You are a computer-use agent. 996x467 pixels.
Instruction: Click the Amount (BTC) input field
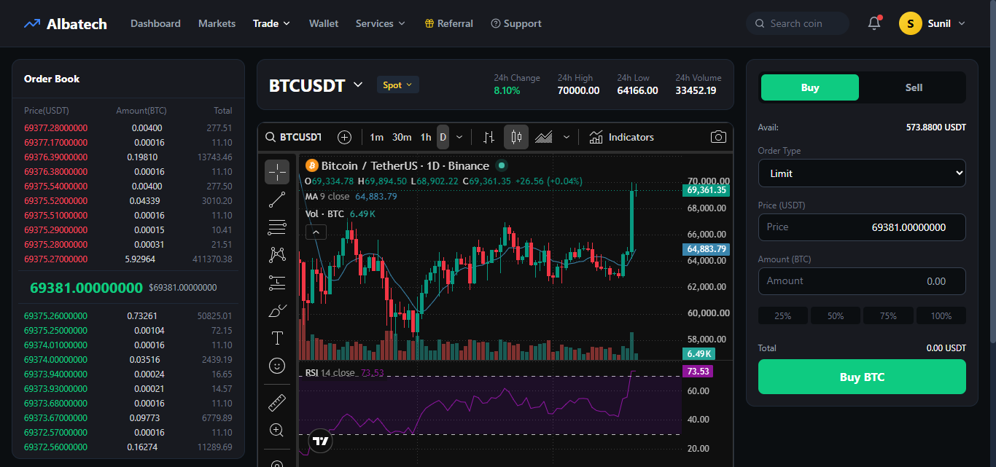point(862,281)
